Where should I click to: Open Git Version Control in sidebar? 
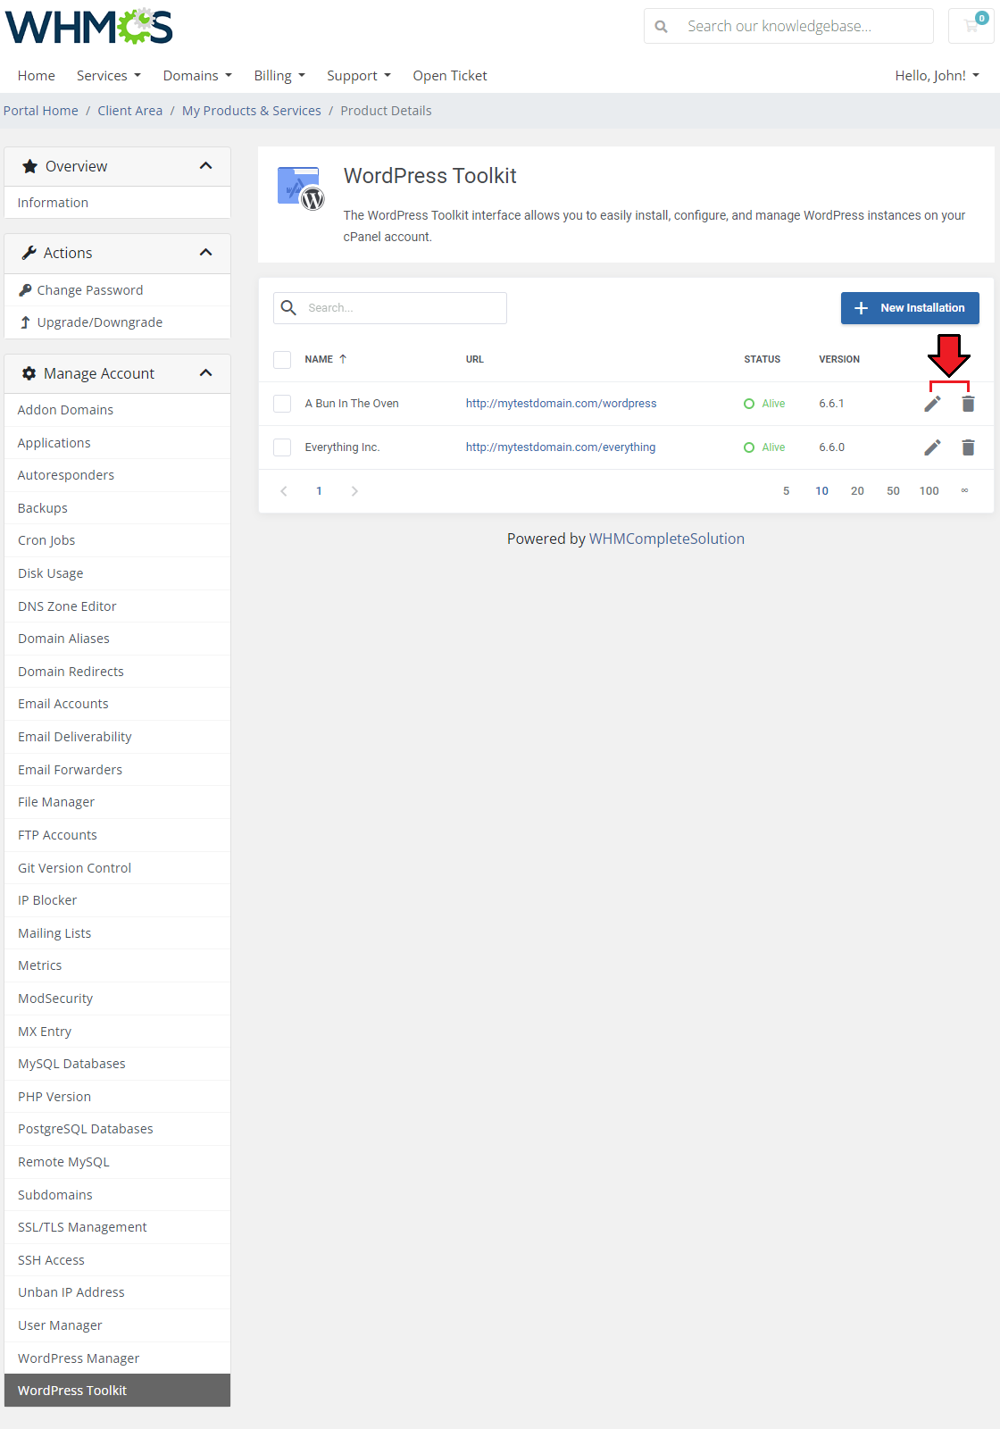118,868
